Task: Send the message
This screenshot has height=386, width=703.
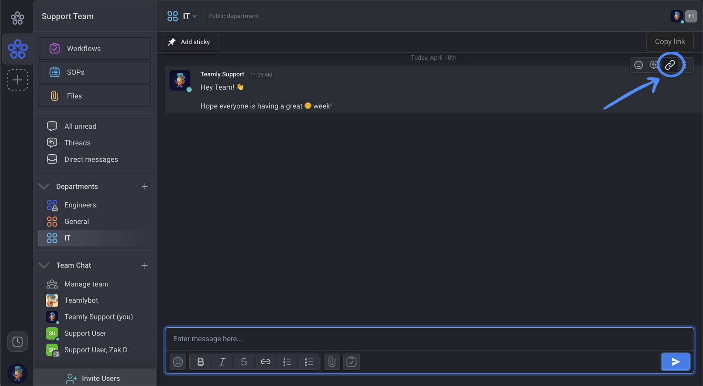Action: [675, 362]
